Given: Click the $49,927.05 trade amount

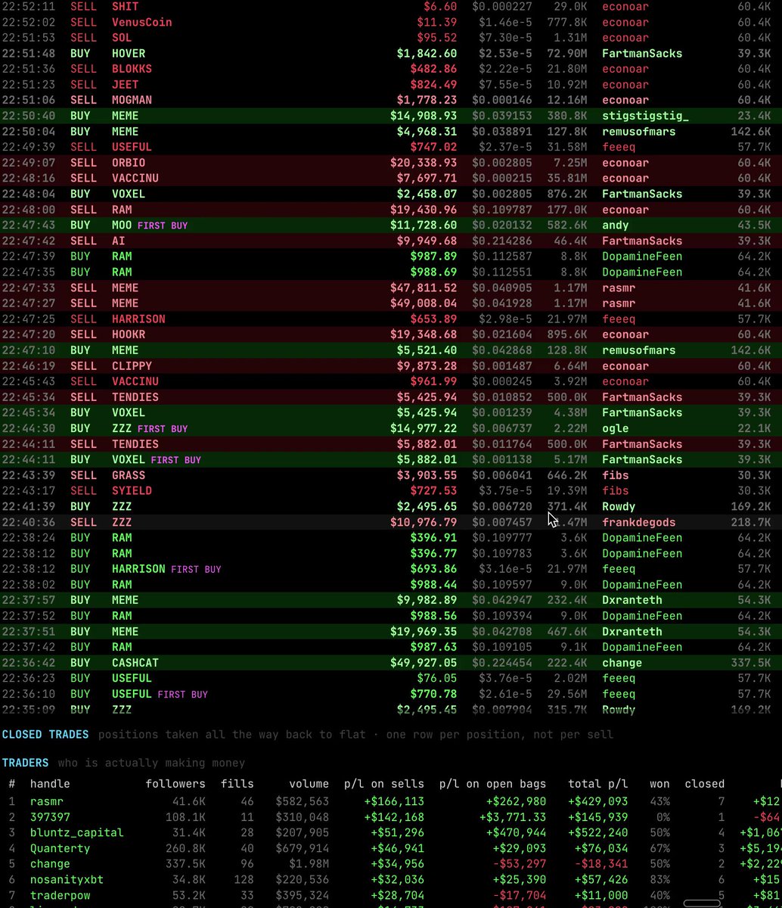Looking at the screenshot, I should point(424,663).
